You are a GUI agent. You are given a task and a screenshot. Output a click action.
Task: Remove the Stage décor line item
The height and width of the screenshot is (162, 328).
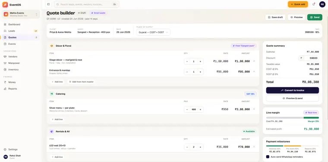pos(254,61)
